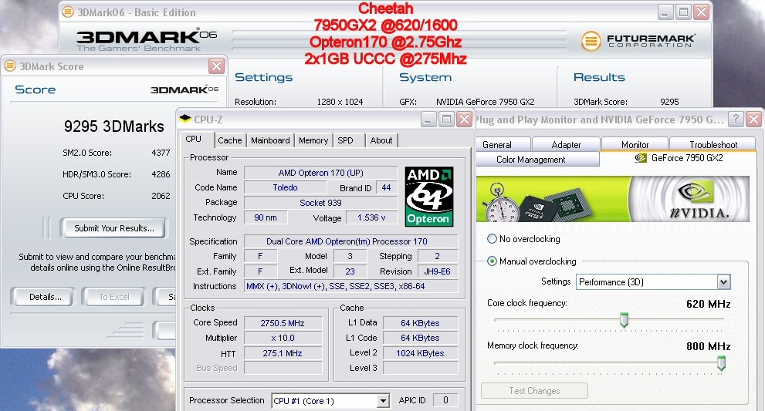Open the Adapter tab in display properties
Image resolution: width=765 pixels, height=411 pixels.
pyautogui.click(x=566, y=145)
